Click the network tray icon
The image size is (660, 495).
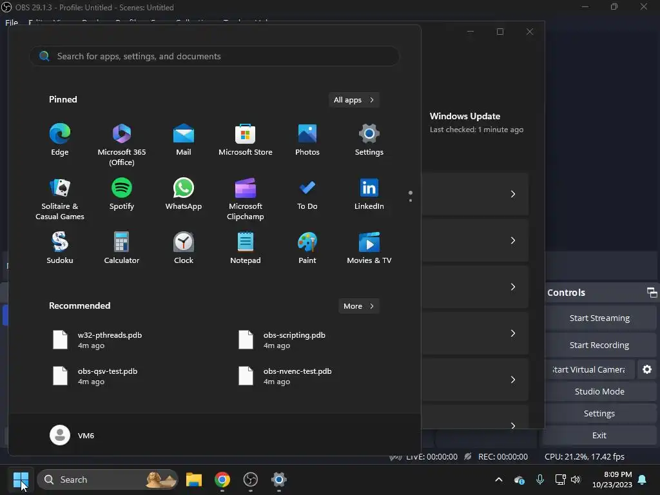pos(560,480)
